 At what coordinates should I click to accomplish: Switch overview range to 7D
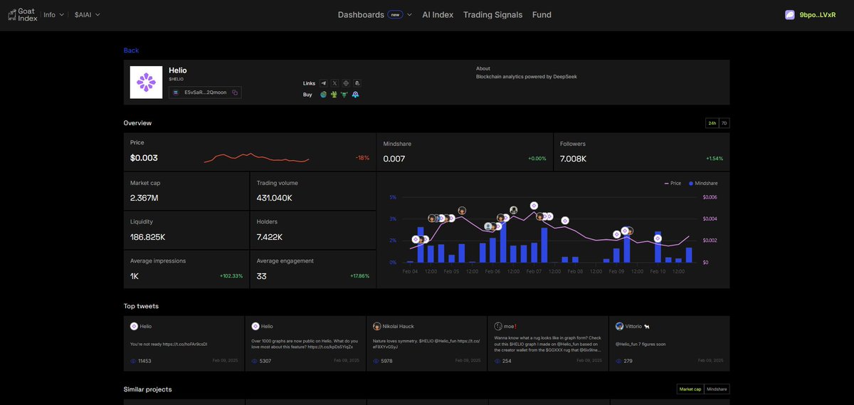[724, 123]
